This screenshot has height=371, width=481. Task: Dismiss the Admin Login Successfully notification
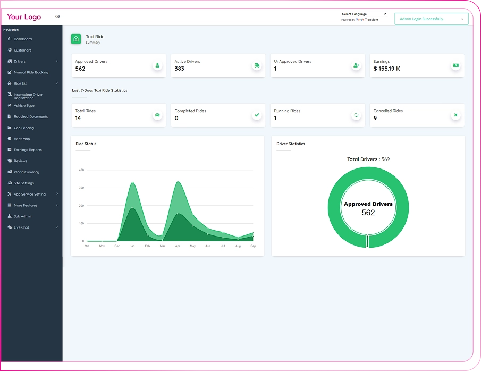(x=462, y=19)
